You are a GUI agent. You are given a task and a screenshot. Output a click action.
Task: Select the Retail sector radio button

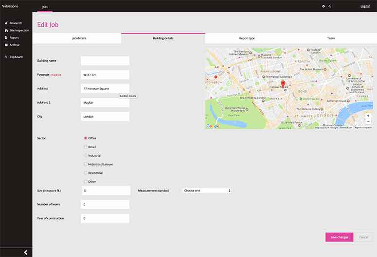[x=85, y=147]
